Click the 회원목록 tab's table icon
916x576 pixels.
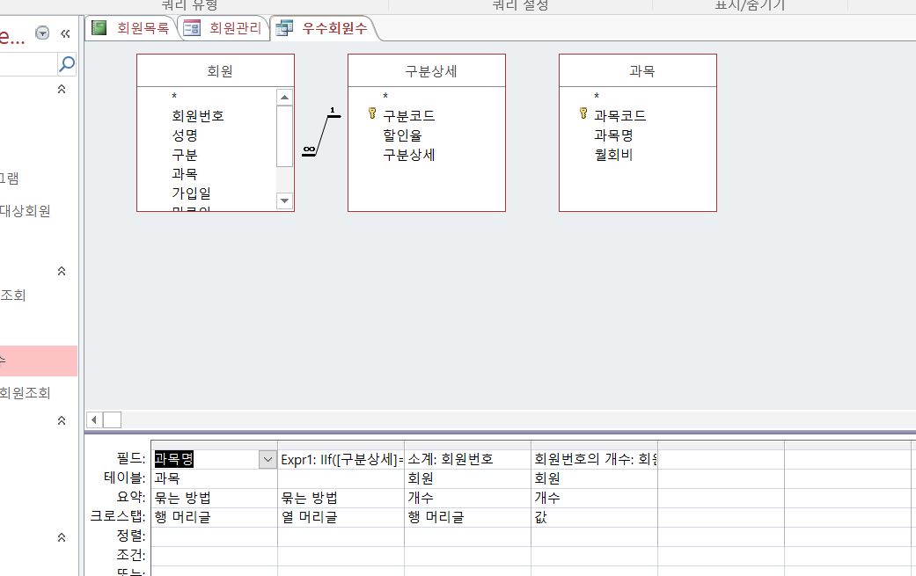[99, 28]
